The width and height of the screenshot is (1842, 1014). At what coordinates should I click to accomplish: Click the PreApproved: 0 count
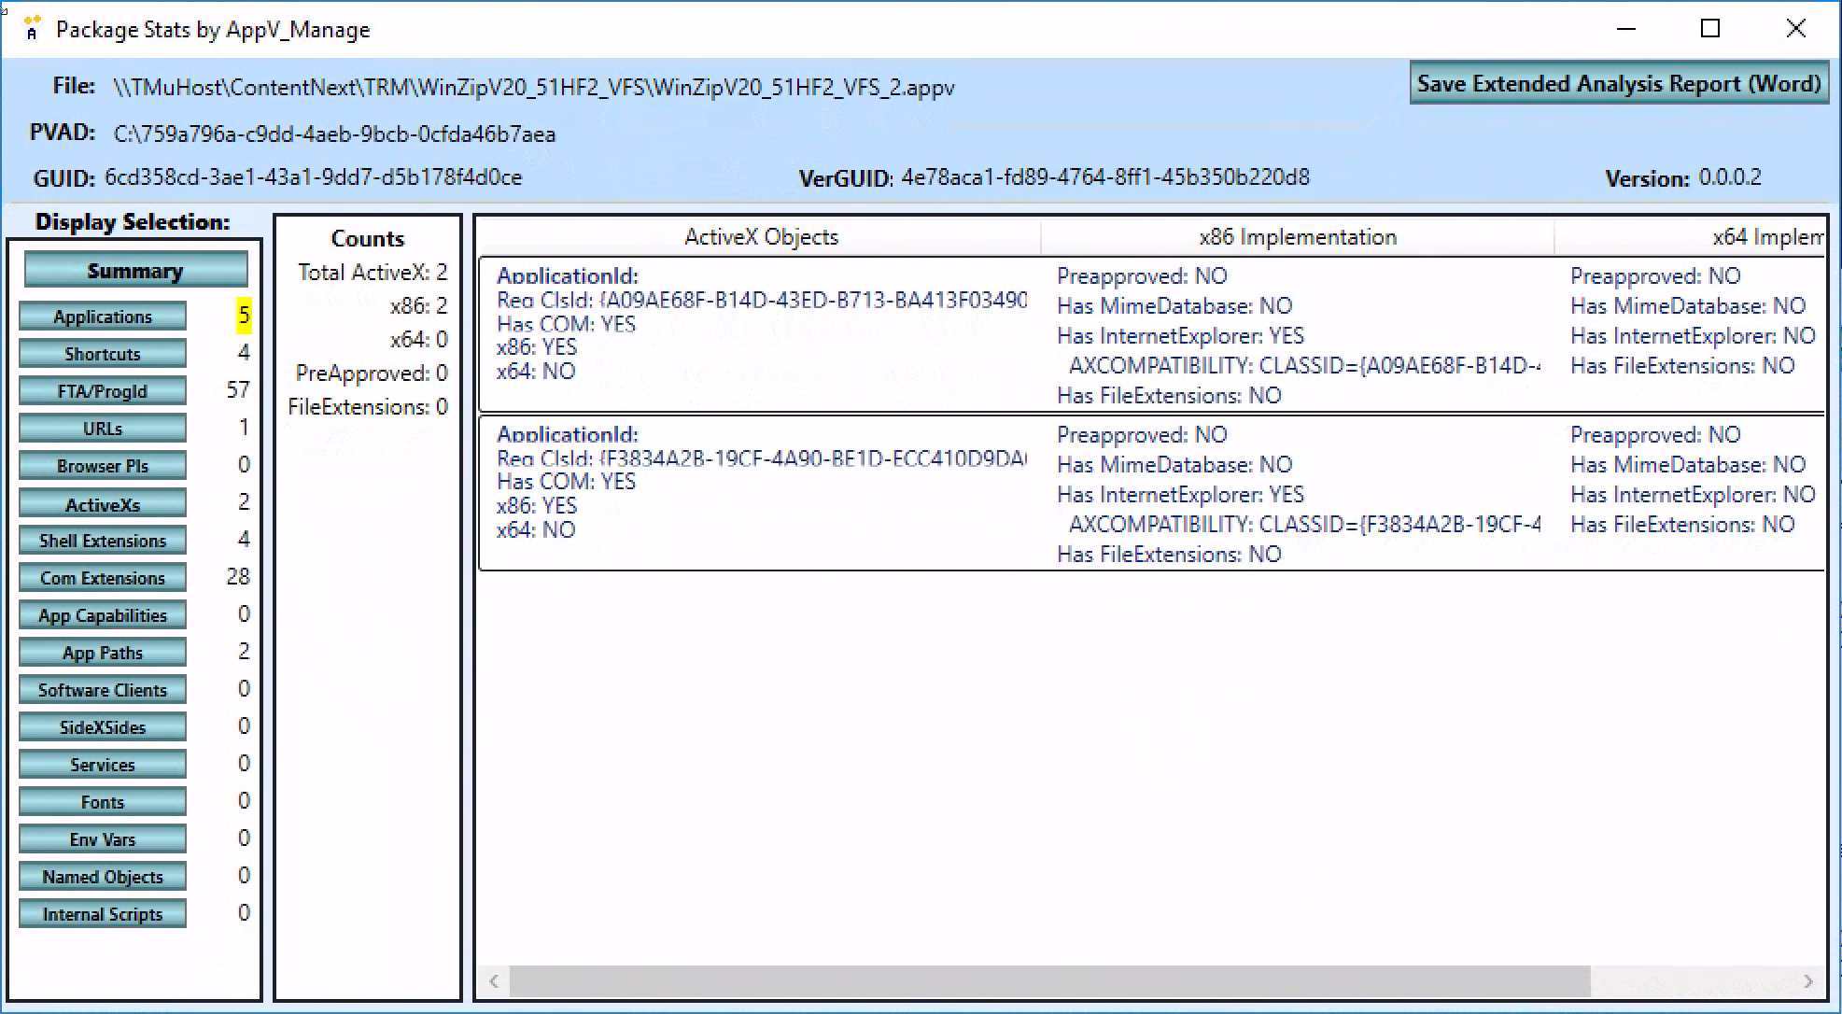[372, 373]
